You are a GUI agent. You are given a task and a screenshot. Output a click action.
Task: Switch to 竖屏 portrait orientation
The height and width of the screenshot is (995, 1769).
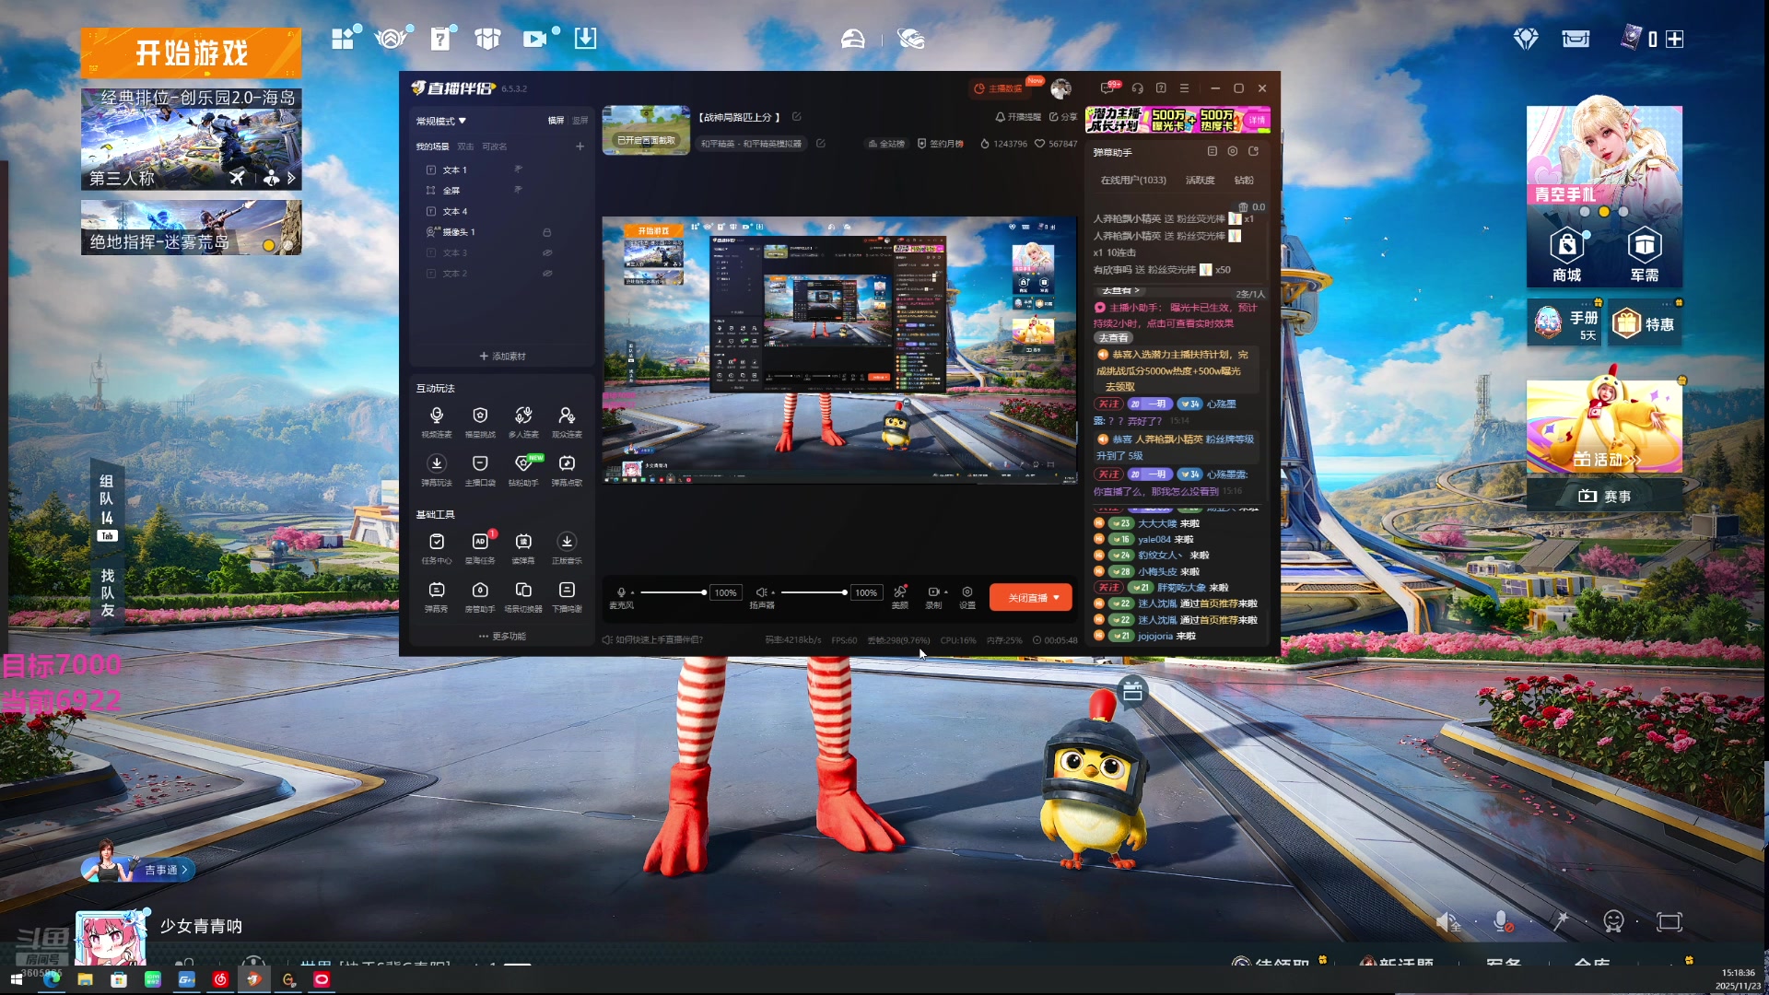580,121
